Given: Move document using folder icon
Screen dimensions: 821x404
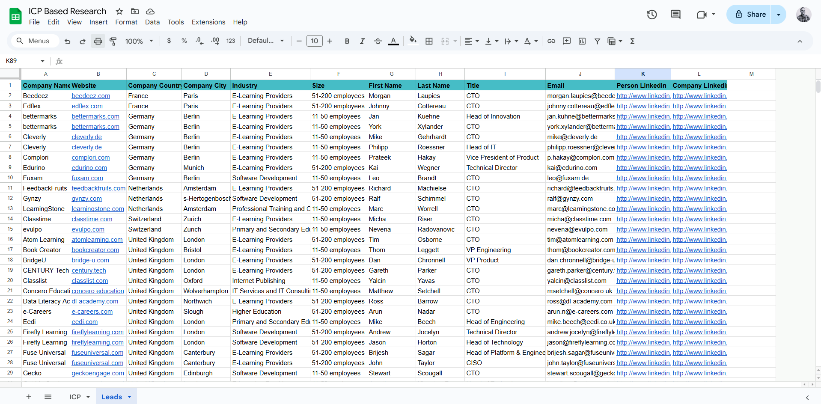Looking at the screenshot, I should tap(135, 11).
